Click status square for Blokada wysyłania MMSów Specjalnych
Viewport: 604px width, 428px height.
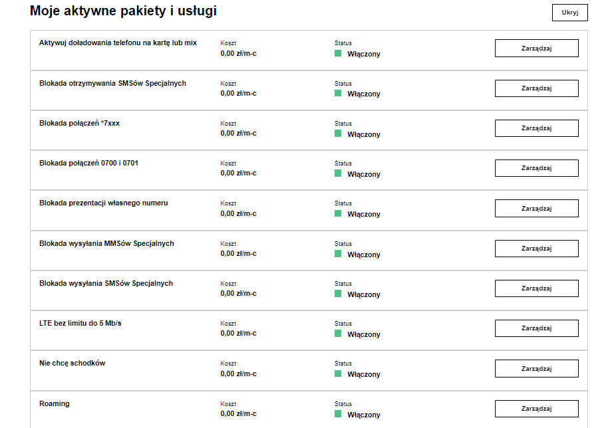coord(338,254)
